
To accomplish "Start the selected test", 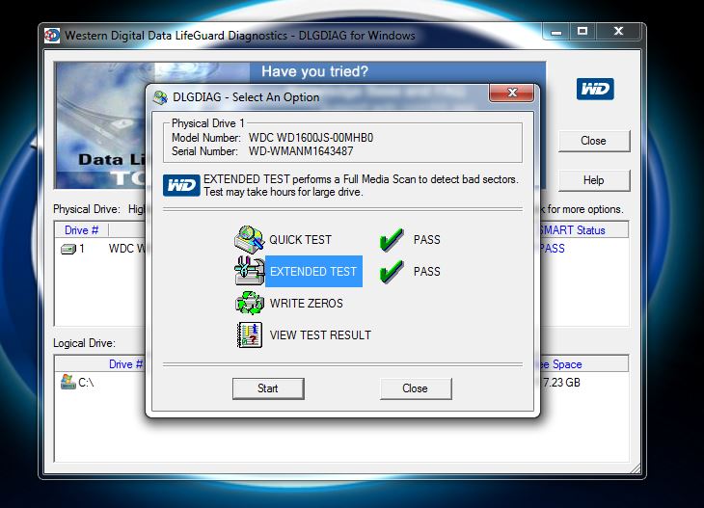I will tap(268, 388).
